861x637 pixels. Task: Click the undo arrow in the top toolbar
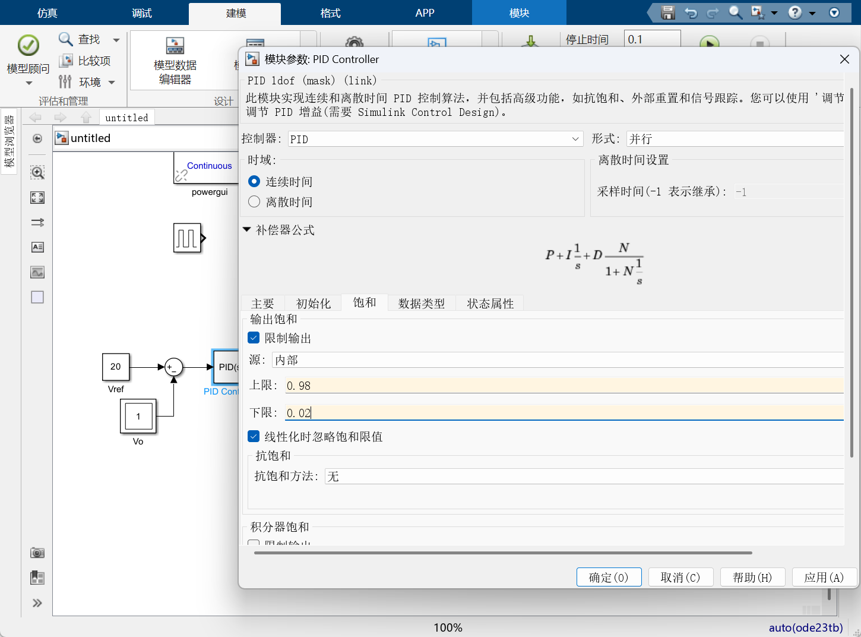[691, 12]
